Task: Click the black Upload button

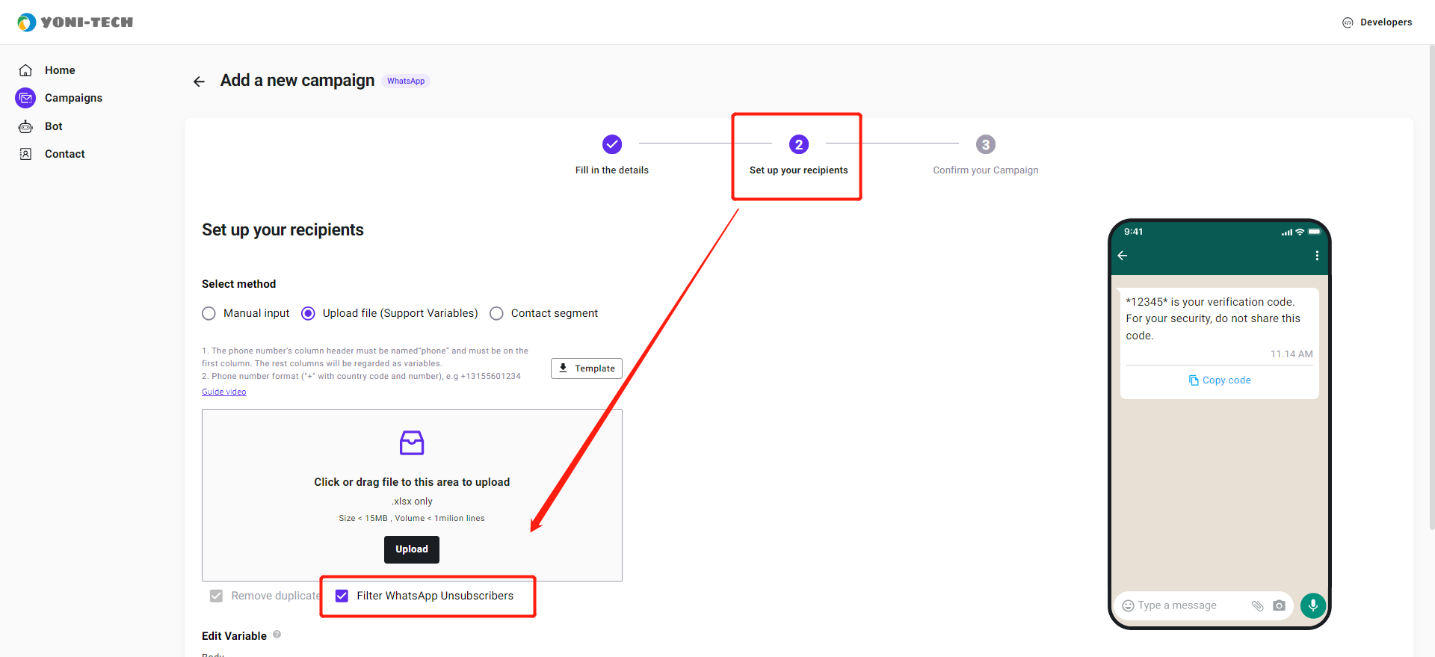Action: (412, 549)
